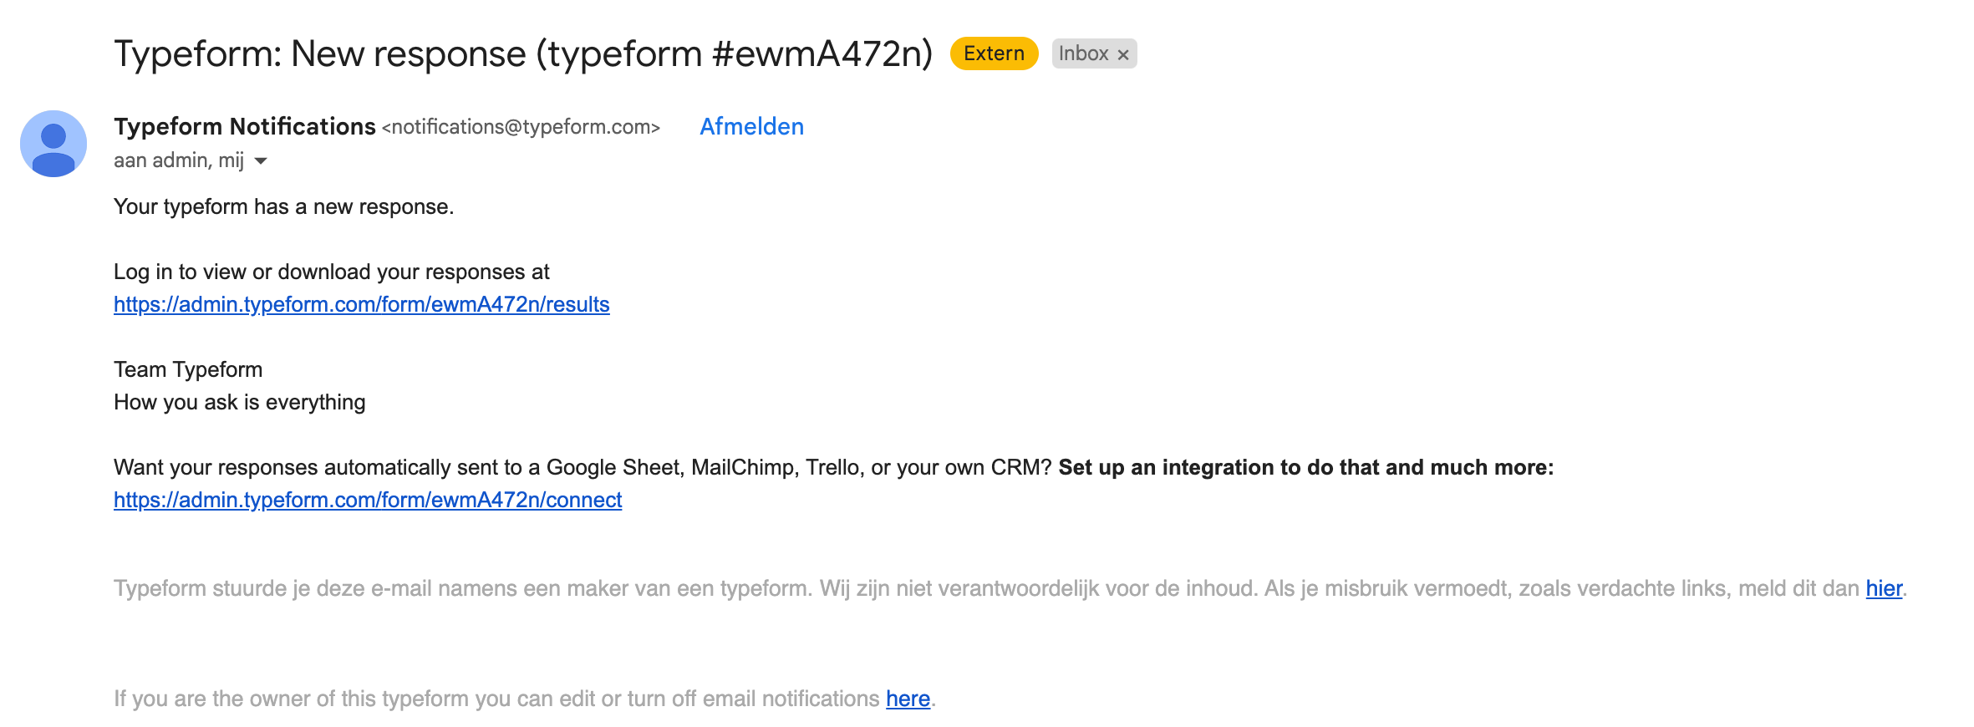Click the email subject line heading
1974x727 pixels.
(x=523, y=54)
